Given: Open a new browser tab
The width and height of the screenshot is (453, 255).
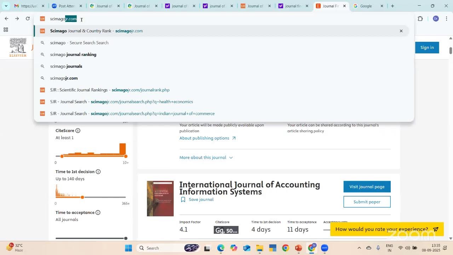Looking at the screenshot, I should [x=392, y=6].
